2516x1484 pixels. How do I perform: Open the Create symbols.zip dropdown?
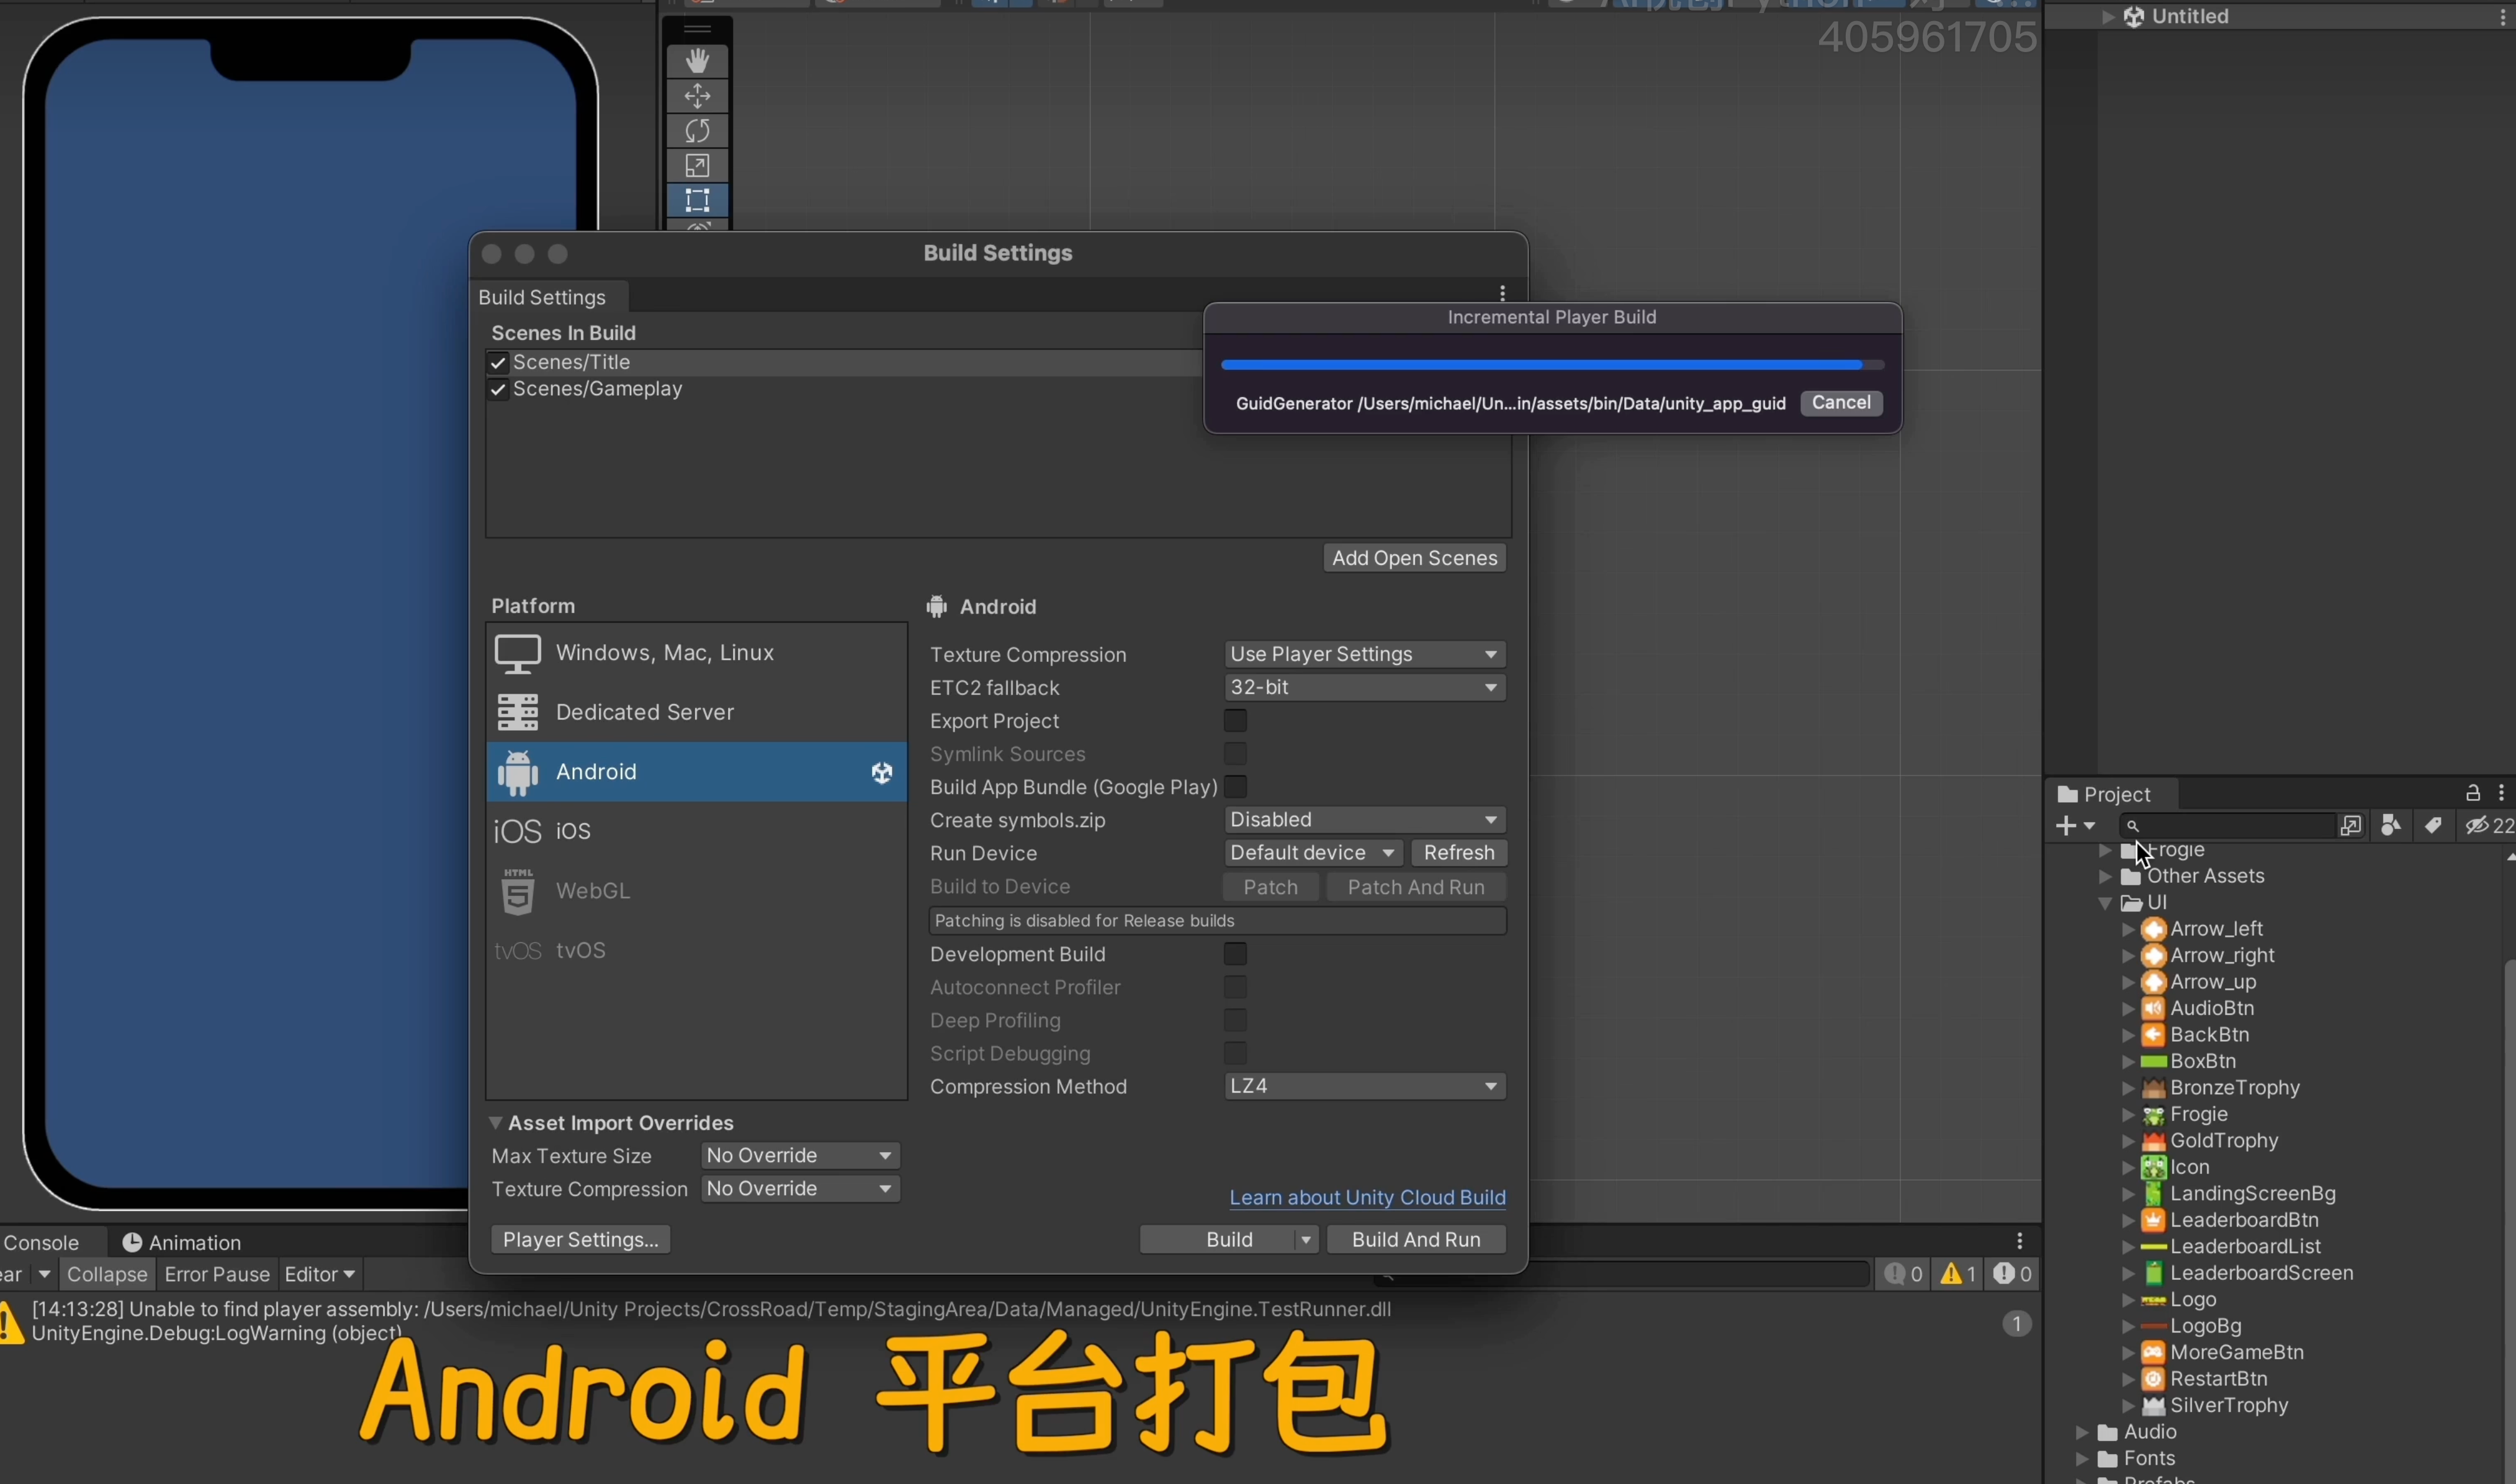1365,820
